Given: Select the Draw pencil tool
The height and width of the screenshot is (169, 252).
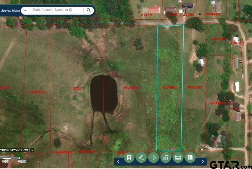Looking at the screenshot, I should point(141,158).
